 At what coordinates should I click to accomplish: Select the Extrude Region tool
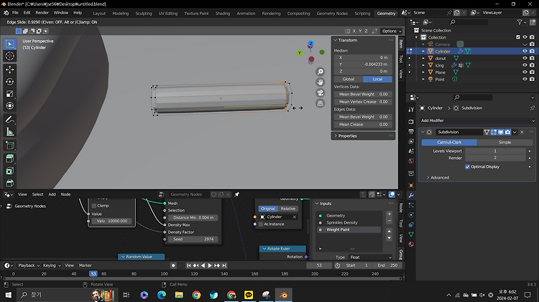[x=10, y=159]
